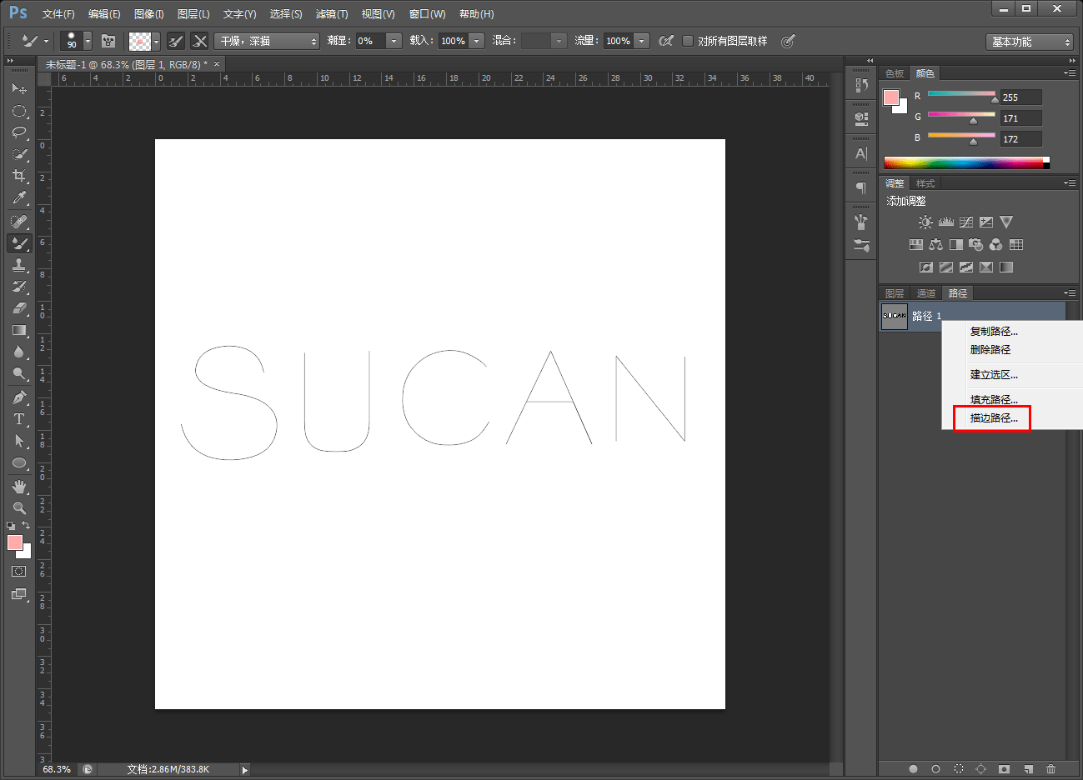This screenshot has height=780, width=1083.
Task: Toggle tablet pressure control icon
Action: tap(788, 41)
